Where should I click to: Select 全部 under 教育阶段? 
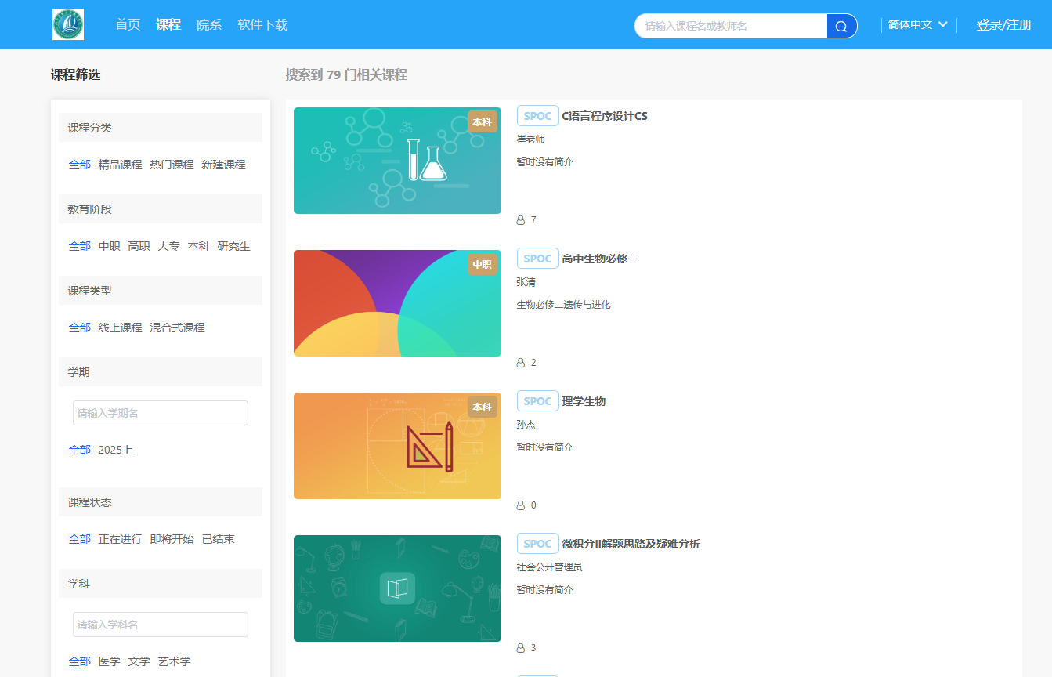[80, 246]
